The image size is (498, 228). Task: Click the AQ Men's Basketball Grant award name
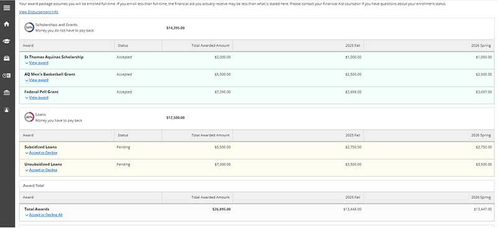coord(50,74)
